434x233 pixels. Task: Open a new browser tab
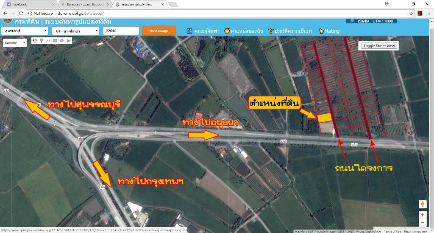[x=173, y=4]
